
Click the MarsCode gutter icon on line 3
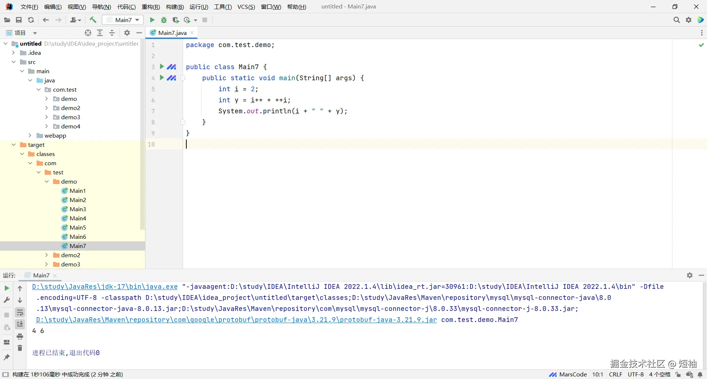pyautogui.click(x=172, y=67)
